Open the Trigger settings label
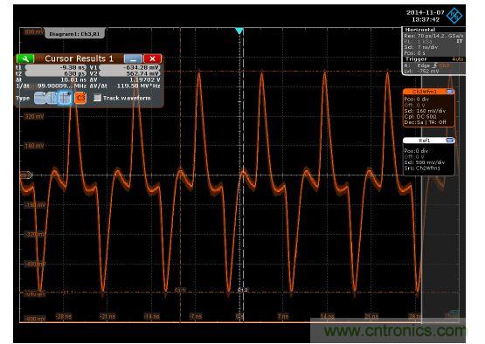 click(x=416, y=59)
